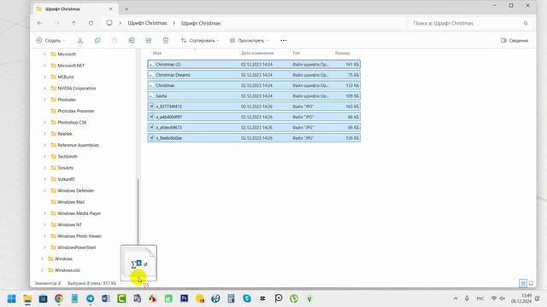Refresh the folder view

(91, 23)
